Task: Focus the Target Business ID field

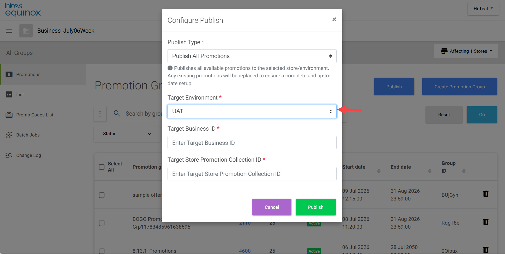Action: pos(252,143)
